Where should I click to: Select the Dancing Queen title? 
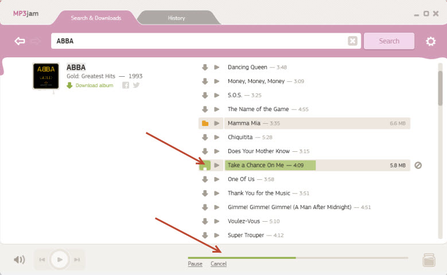point(247,67)
